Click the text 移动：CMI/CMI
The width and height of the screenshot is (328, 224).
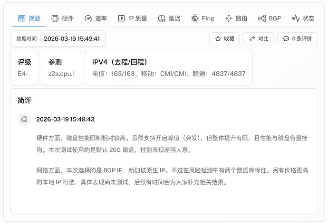point(164,74)
